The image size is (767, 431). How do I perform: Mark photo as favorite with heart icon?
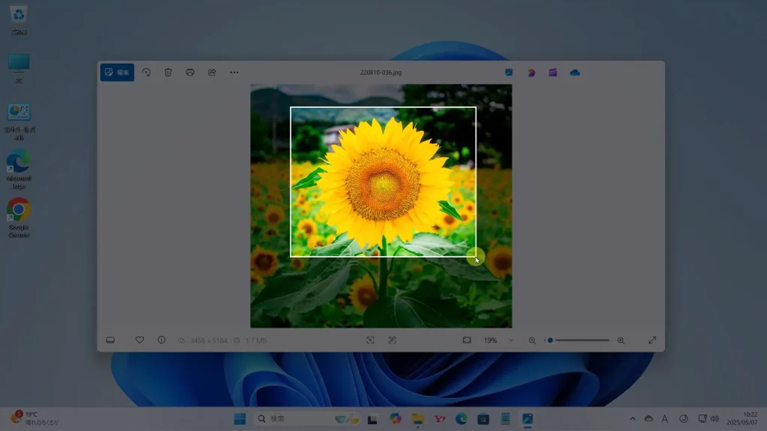tap(139, 340)
